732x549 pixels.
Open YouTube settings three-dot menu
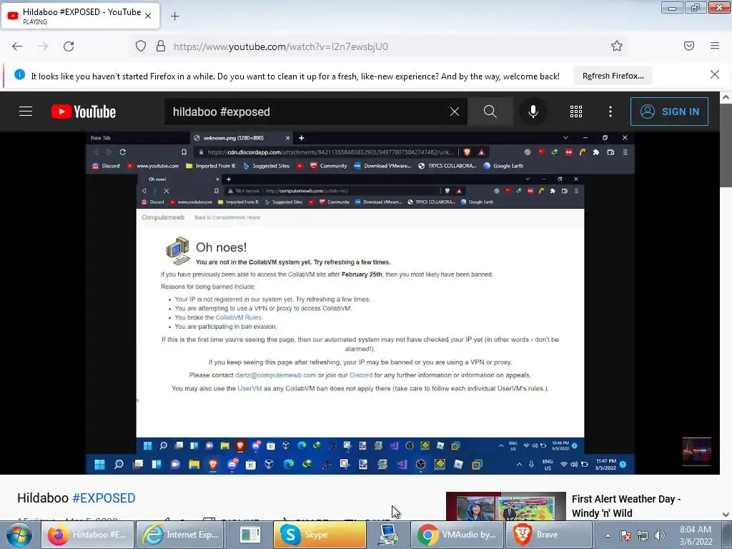pos(610,112)
